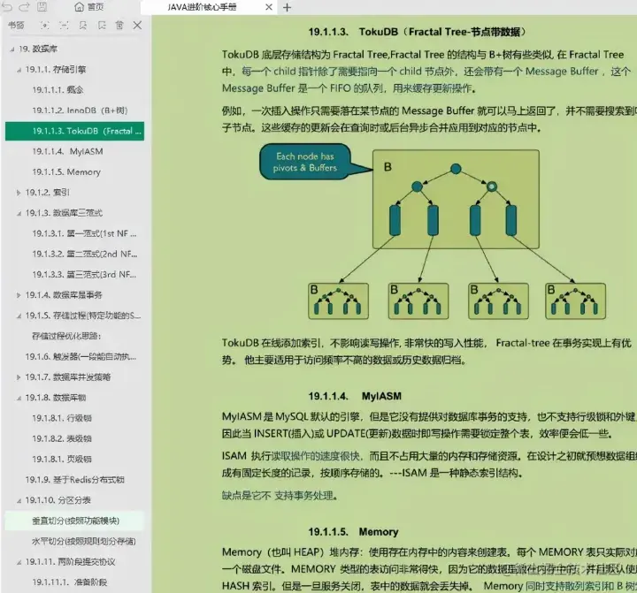Viewport: 637px width, 593px height.
Task: Open bookmark 19.1.11. 两阶段提交协议
Action: [x=70, y=562]
